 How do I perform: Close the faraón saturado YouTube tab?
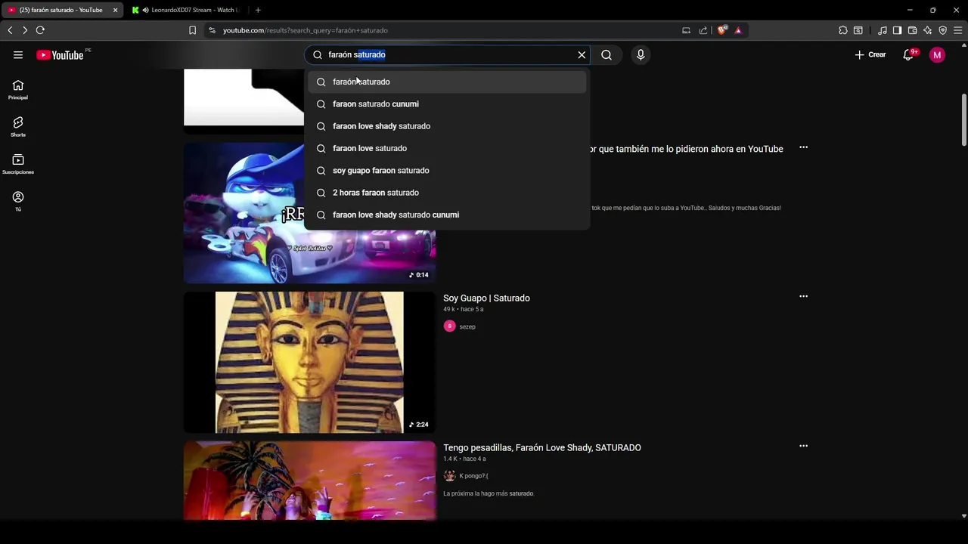point(115,10)
